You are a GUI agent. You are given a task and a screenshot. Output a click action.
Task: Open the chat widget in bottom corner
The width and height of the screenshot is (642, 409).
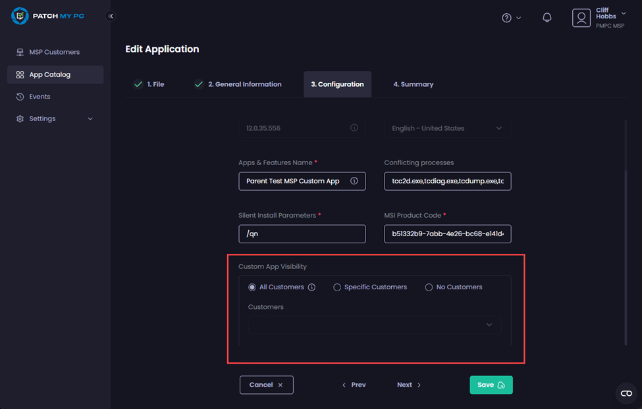(626, 393)
